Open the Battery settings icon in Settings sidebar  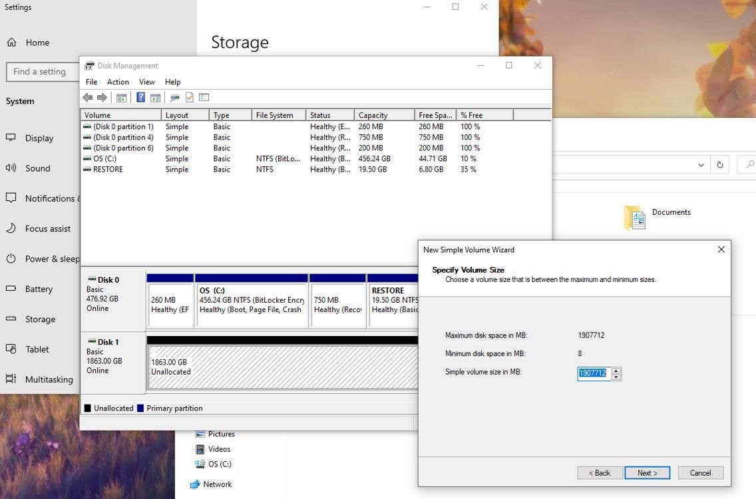point(10,289)
